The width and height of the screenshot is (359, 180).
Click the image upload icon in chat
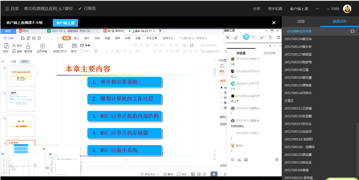[x=246, y=160]
